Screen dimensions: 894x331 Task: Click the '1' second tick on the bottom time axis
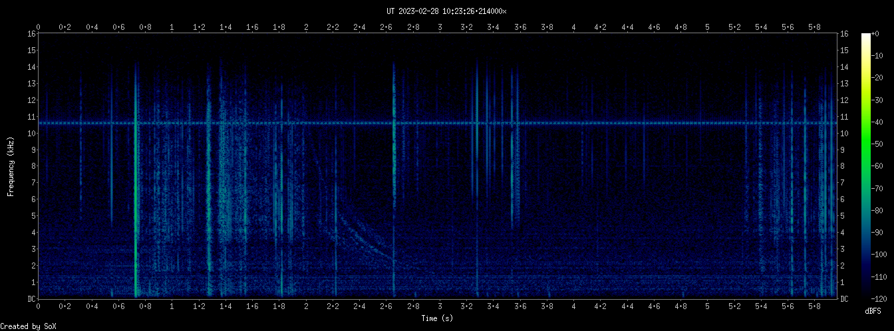(172, 307)
